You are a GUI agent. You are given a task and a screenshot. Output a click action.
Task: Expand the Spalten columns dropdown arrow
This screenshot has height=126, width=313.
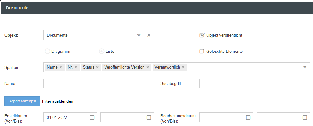coord(305,67)
